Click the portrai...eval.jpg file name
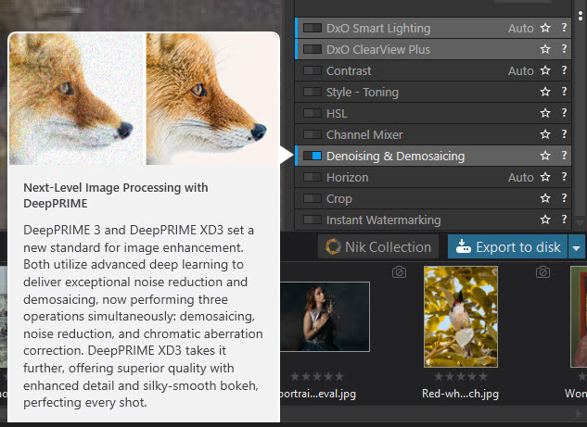 [x=318, y=394]
